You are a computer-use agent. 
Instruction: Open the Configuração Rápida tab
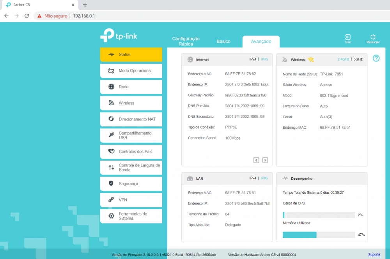click(x=186, y=41)
